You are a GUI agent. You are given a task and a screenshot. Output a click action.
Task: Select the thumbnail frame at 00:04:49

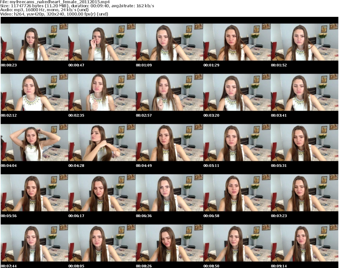pyautogui.click(x=169, y=143)
